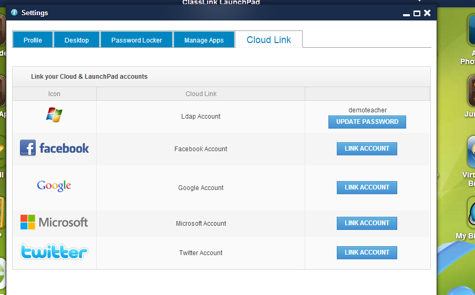The height and width of the screenshot is (295, 475).
Task: Click the Google Account label
Action: click(x=201, y=187)
